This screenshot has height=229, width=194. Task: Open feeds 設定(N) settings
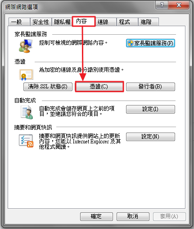pos(150,137)
